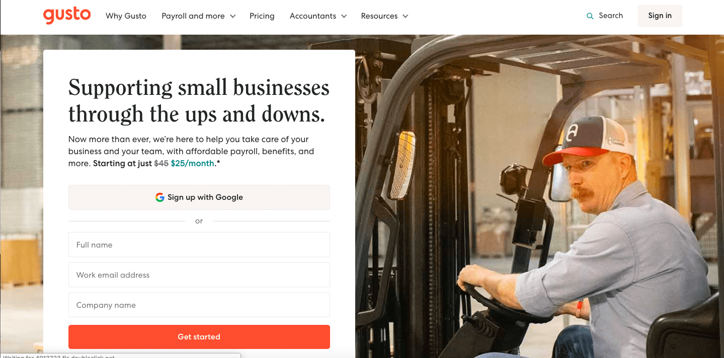Open the Payroll and more menu

tap(193, 16)
